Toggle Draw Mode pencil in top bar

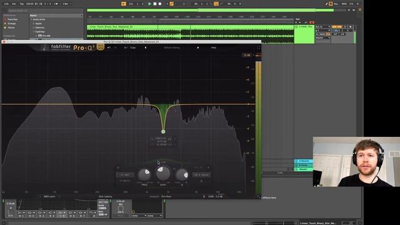coord(326,4)
